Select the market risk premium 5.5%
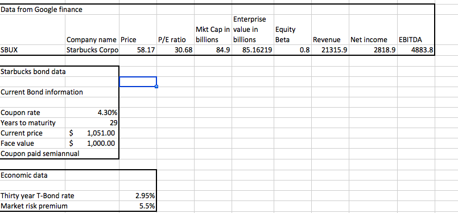The image size is (458, 213). pos(138,206)
